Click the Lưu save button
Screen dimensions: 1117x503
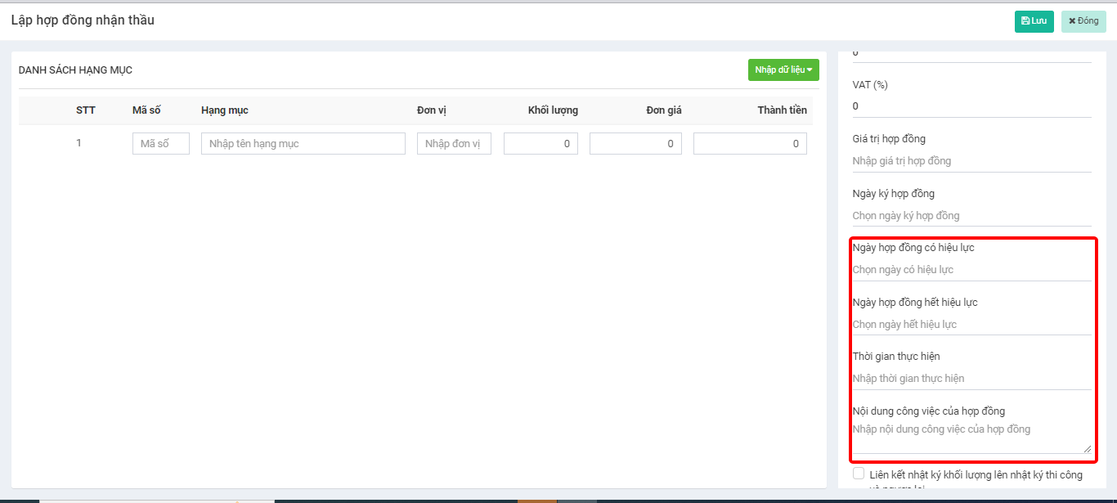coord(1034,21)
